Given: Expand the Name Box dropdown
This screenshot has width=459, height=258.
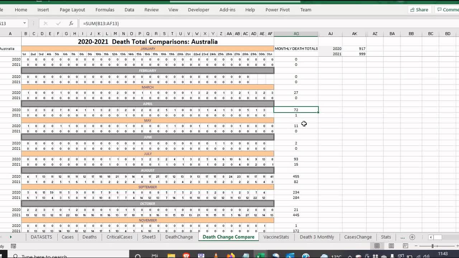Looking at the screenshot, I should [24, 23].
